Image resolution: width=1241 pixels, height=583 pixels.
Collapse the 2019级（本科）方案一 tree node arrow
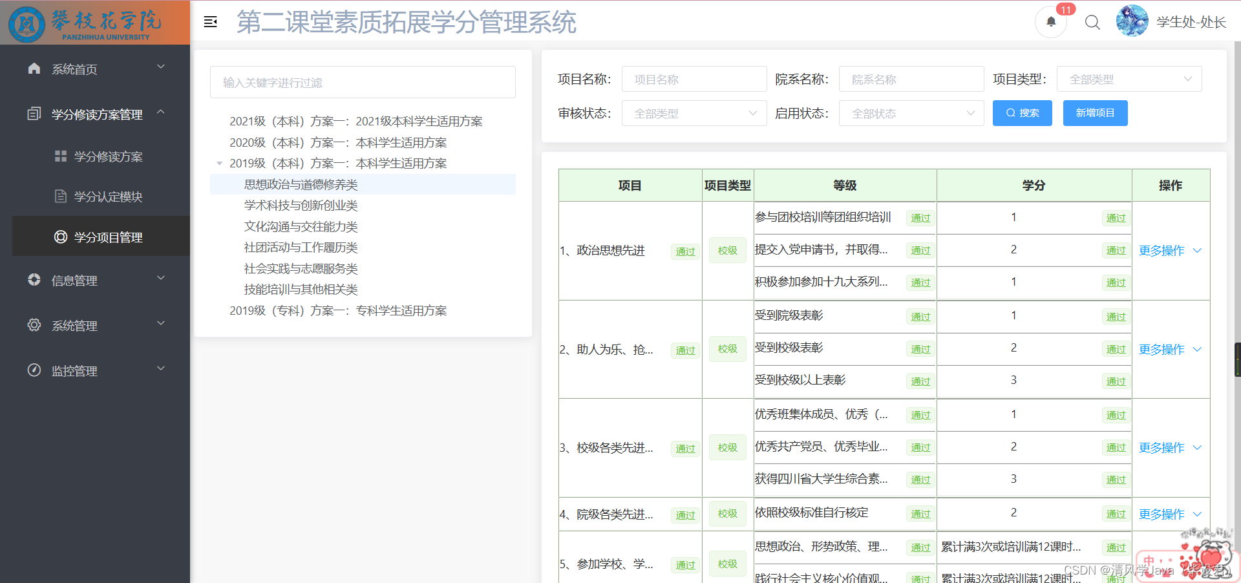[220, 164]
